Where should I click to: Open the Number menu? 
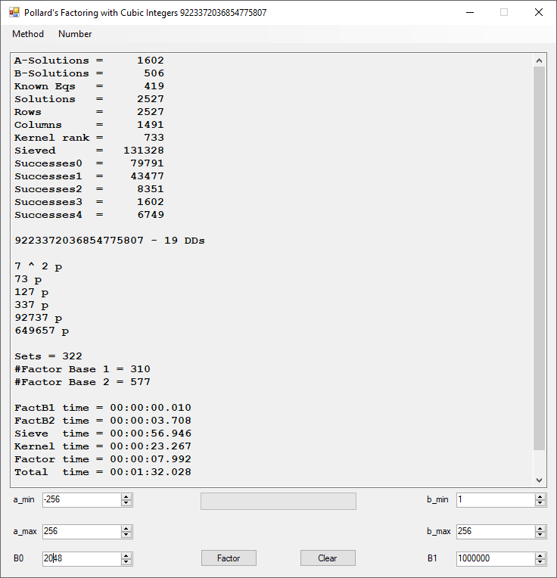coord(75,34)
